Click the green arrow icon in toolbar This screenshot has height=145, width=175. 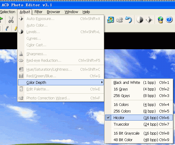(x=1, y=20)
